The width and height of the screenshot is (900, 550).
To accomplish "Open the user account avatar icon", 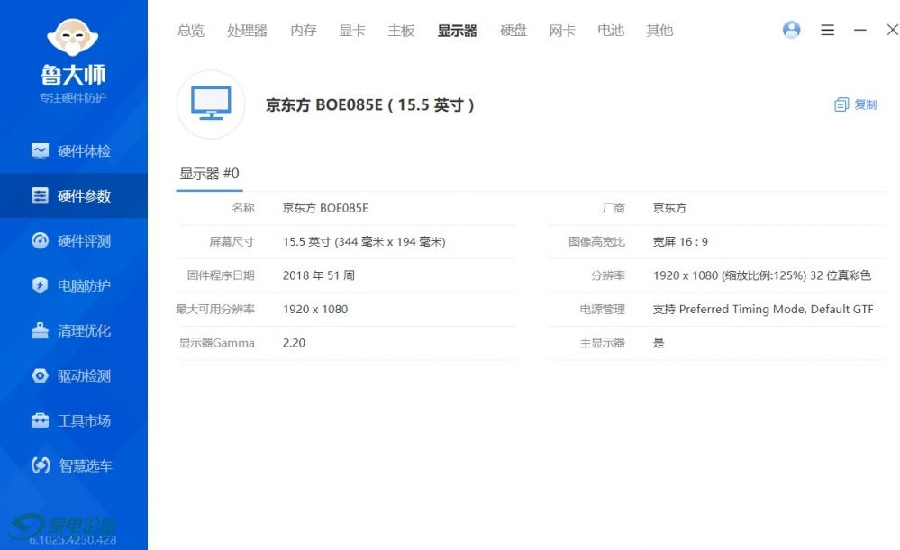I will 792,30.
